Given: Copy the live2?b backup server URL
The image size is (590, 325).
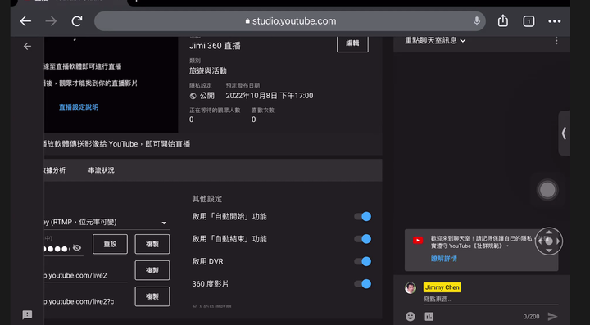Looking at the screenshot, I should (x=152, y=296).
